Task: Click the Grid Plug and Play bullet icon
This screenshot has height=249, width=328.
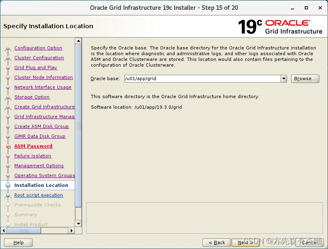Action: tap(8, 68)
